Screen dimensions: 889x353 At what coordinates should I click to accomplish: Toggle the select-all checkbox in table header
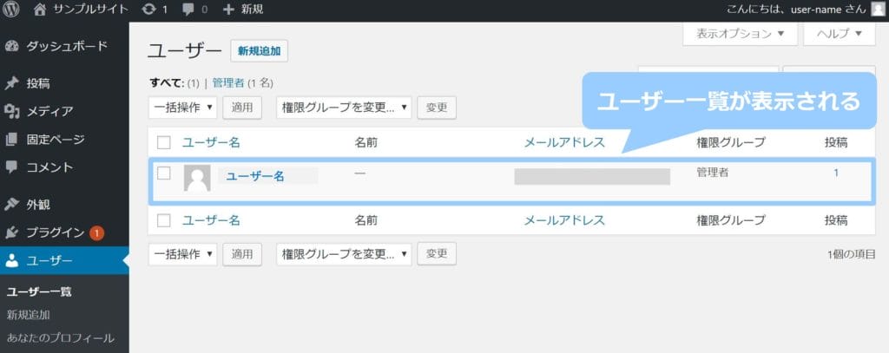click(x=164, y=142)
